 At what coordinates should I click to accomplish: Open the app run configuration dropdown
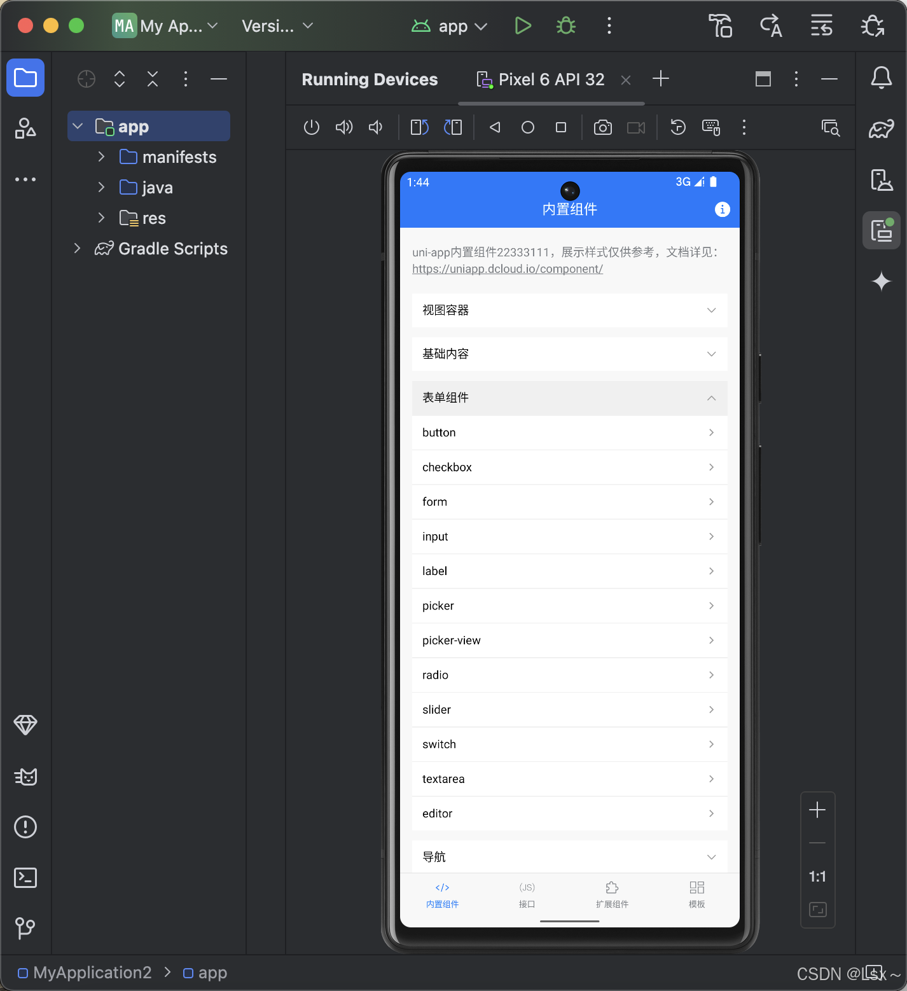click(450, 26)
